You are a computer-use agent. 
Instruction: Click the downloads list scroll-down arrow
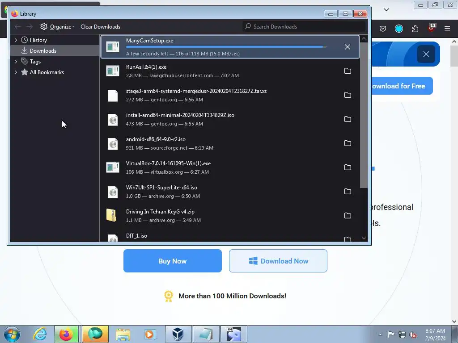point(364,238)
